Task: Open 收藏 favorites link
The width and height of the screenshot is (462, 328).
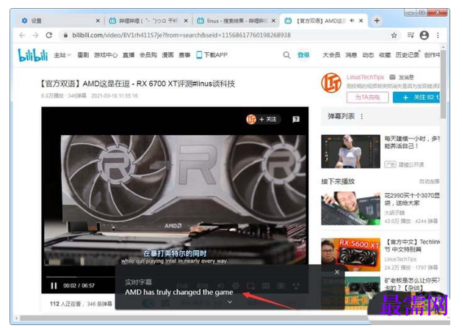Action: (385, 55)
